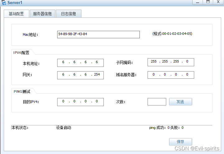
Task: Click the 本机地址 IP field
Action: coord(80,63)
